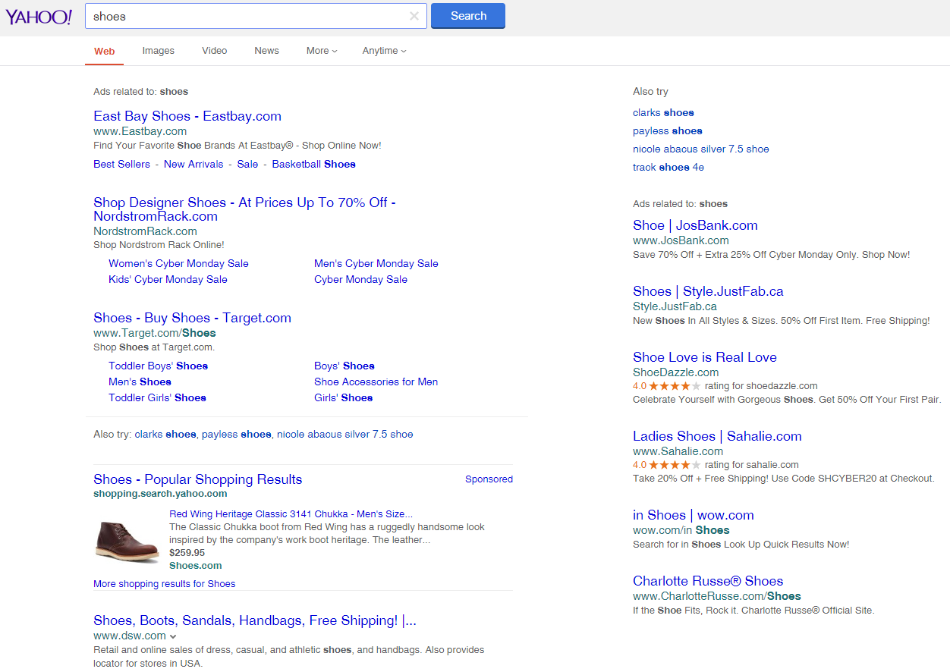Open the Anytime filter dropdown

pos(384,51)
